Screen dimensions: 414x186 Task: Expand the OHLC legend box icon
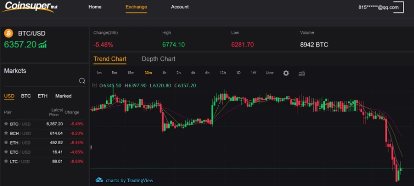click(x=95, y=85)
